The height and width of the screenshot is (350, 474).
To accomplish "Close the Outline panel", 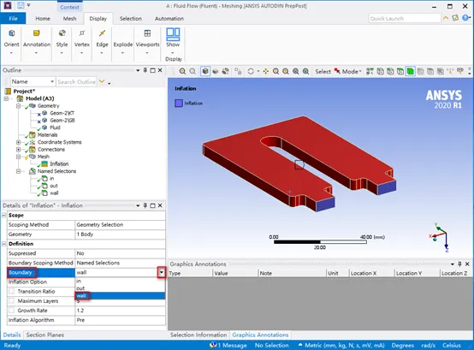I will (160, 70).
